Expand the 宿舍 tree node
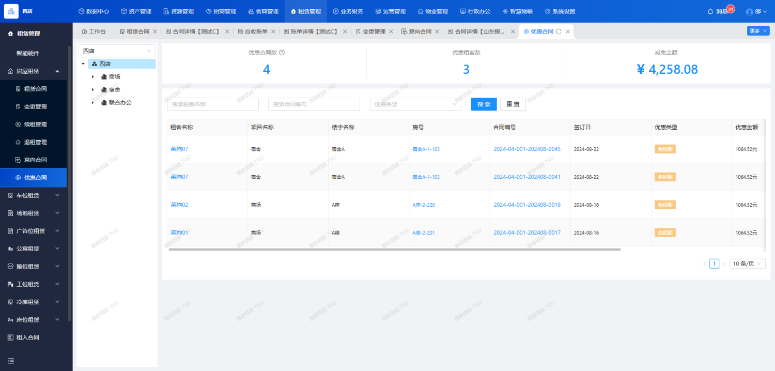Image resolution: width=775 pixels, height=371 pixels. 92,89
